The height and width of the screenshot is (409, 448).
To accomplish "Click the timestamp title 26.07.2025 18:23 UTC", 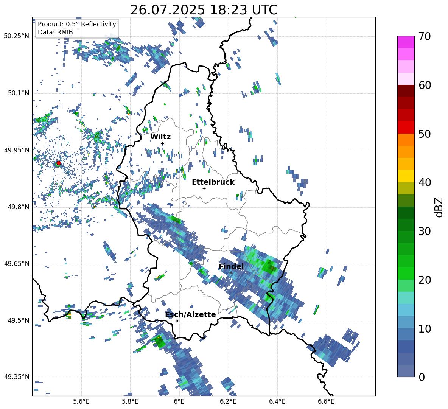I will click(204, 10).
